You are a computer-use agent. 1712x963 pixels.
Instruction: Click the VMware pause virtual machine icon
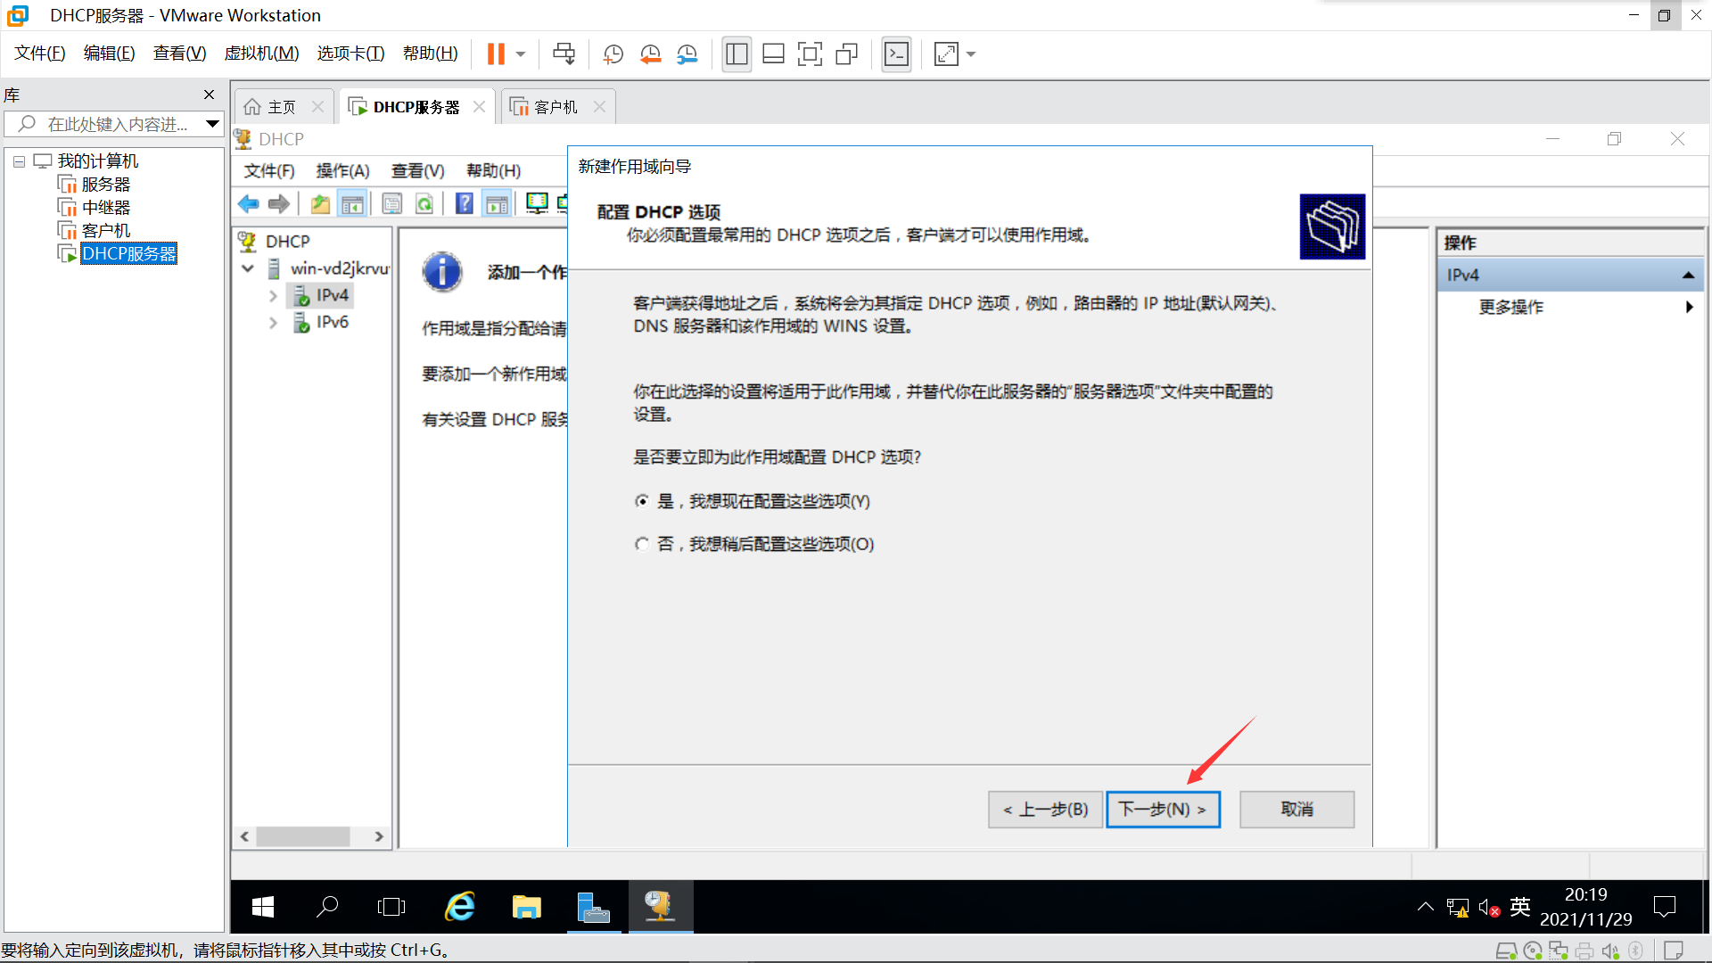[496, 54]
